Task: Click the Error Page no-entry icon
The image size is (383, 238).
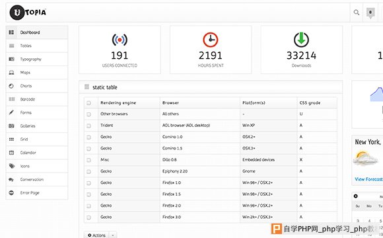Action: [11, 193]
